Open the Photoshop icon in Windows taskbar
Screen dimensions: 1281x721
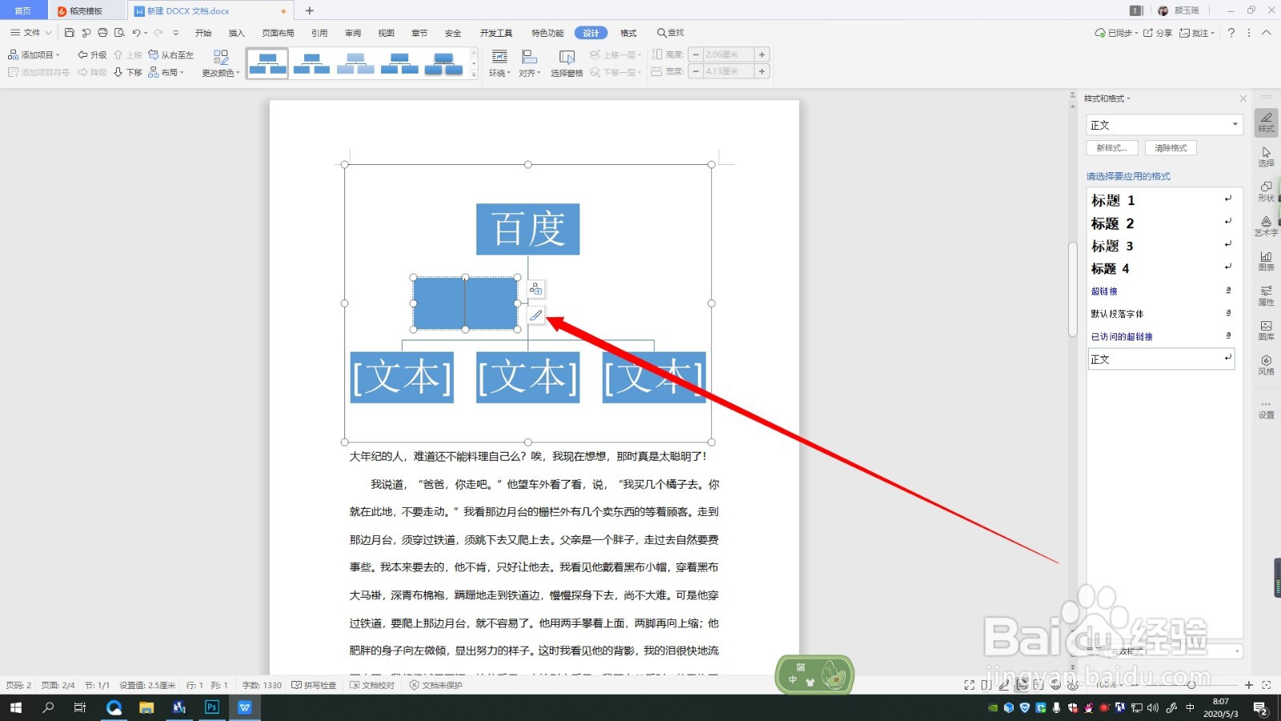[x=212, y=707]
